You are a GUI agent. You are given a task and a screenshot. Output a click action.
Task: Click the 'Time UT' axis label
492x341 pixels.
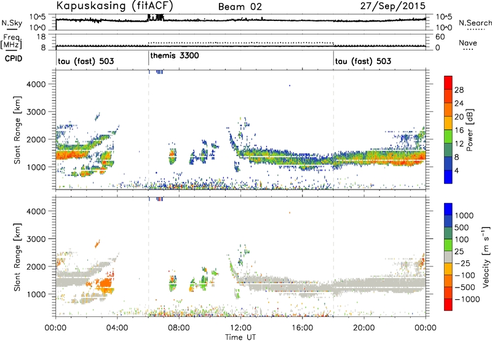coord(240,337)
